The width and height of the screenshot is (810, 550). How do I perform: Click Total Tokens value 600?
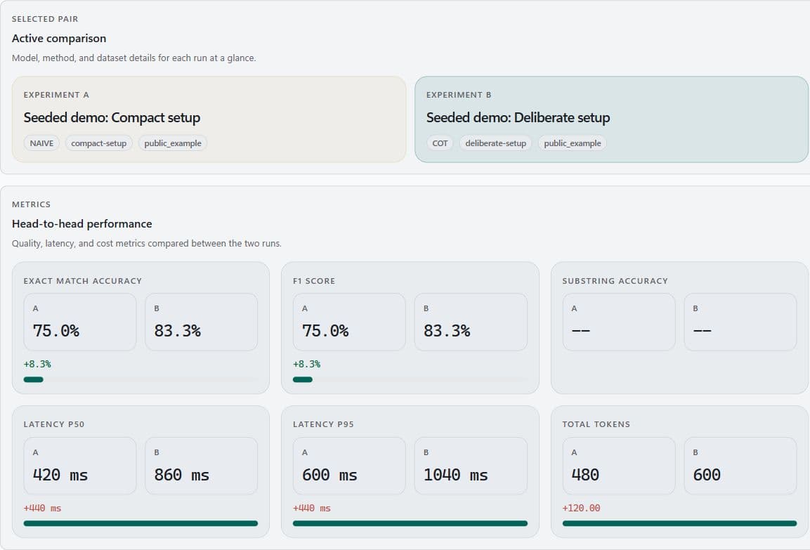coord(707,475)
